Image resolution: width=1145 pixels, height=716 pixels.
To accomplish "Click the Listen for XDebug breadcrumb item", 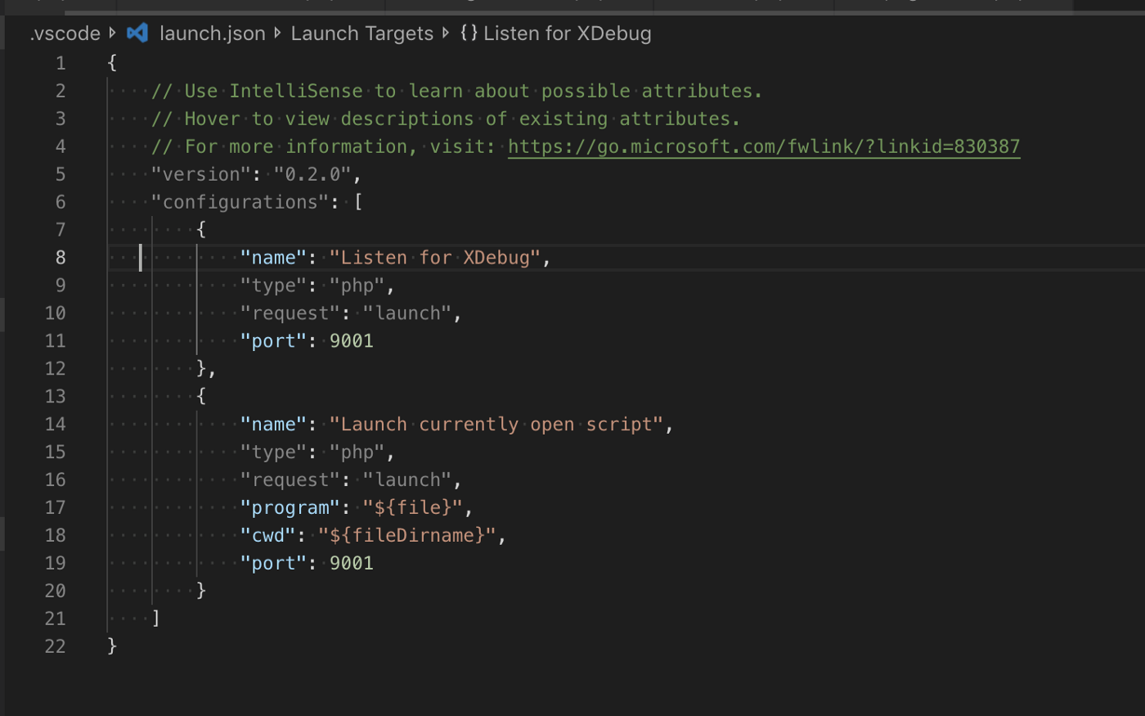I will 567,34.
